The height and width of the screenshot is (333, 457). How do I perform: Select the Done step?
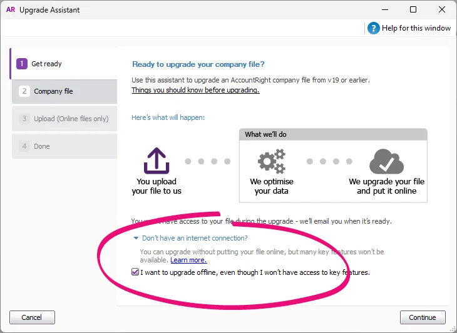pyautogui.click(x=64, y=146)
